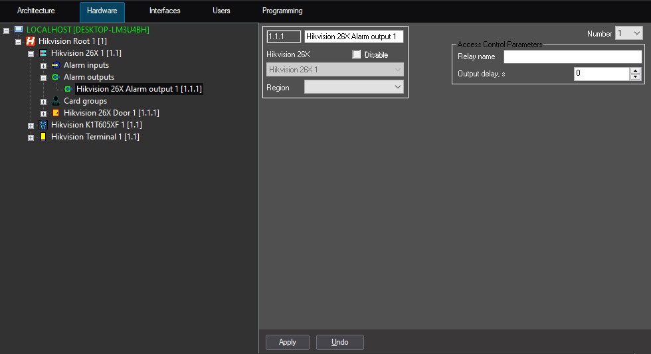Open the Interfaces tab

click(165, 11)
